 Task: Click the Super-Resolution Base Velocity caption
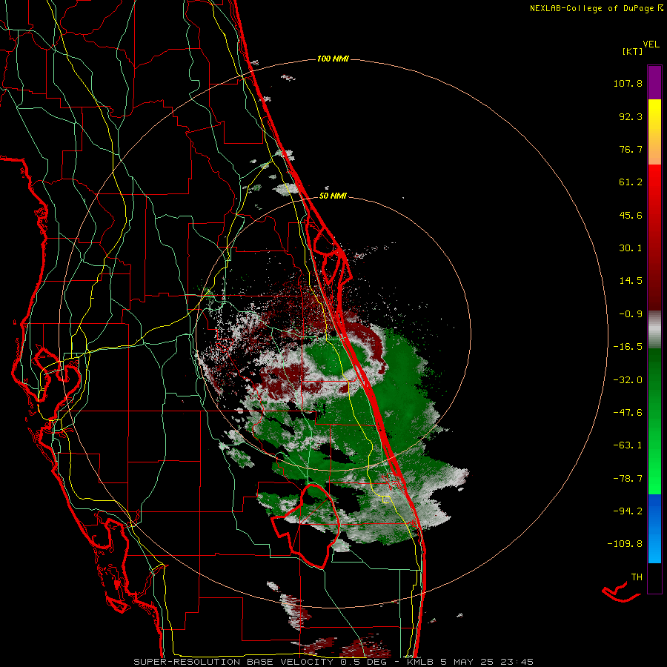333,662
